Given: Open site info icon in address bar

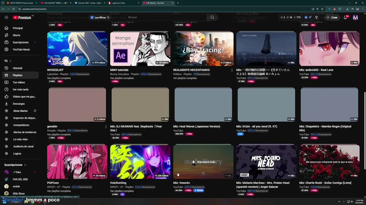Looking at the screenshot, I should (x=19, y=9).
